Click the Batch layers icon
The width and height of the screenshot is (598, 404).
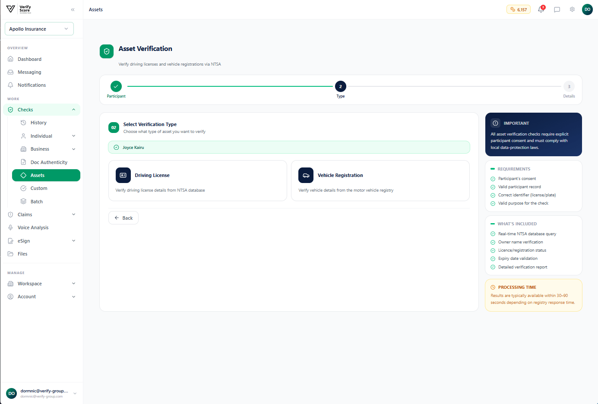(23, 202)
